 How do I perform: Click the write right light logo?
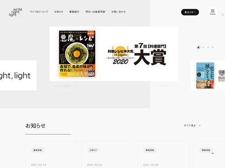coord(15,12)
